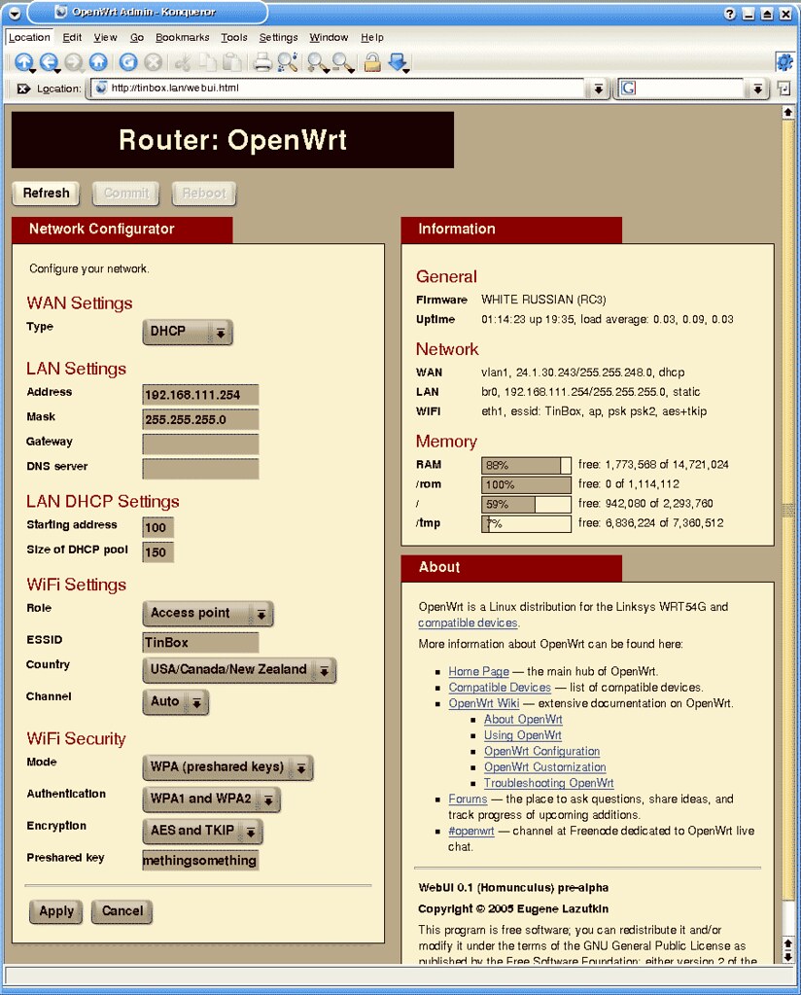This screenshot has width=801, height=995.
Task: Open the compatible devices link
Action: click(468, 623)
